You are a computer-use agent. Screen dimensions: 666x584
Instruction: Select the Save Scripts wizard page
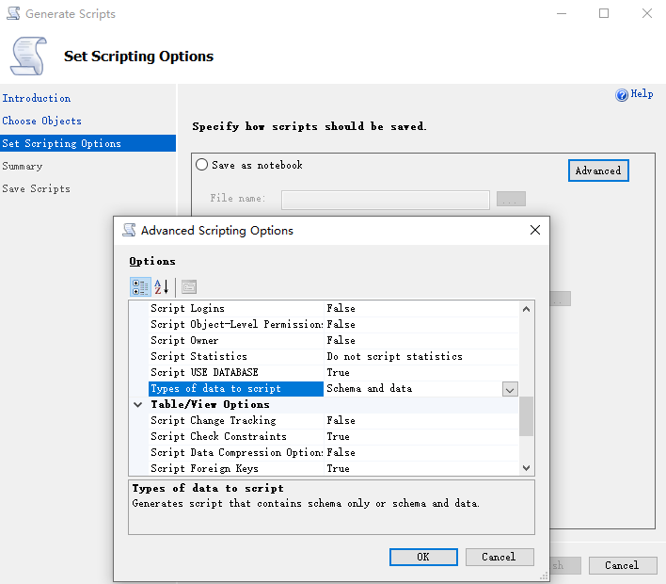pyautogui.click(x=36, y=188)
